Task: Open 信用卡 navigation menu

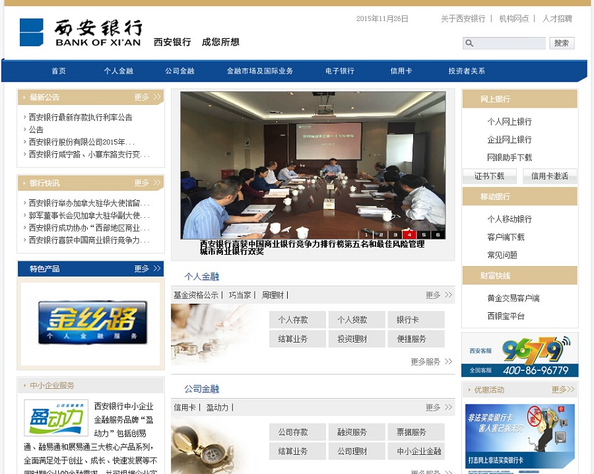Action: [401, 71]
